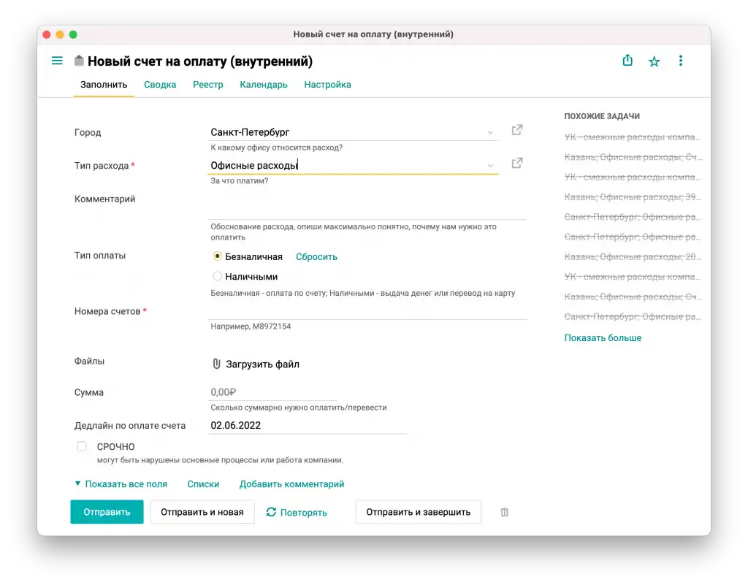Switch to the Заполнить tab
This screenshot has height=585, width=748.
(x=104, y=85)
